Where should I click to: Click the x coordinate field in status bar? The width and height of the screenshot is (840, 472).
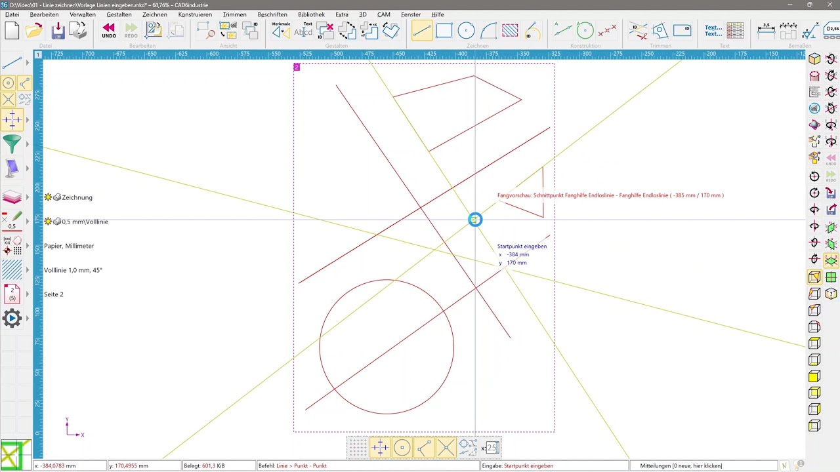[70, 465]
